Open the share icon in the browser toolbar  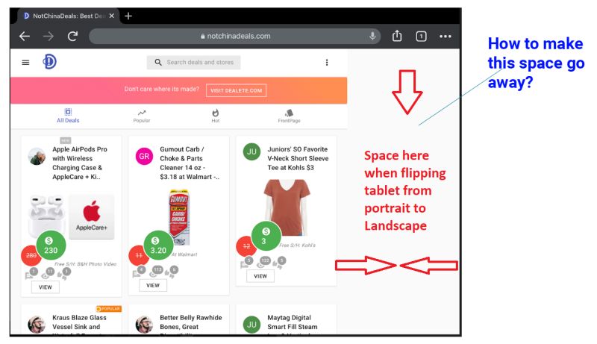[397, 36]
